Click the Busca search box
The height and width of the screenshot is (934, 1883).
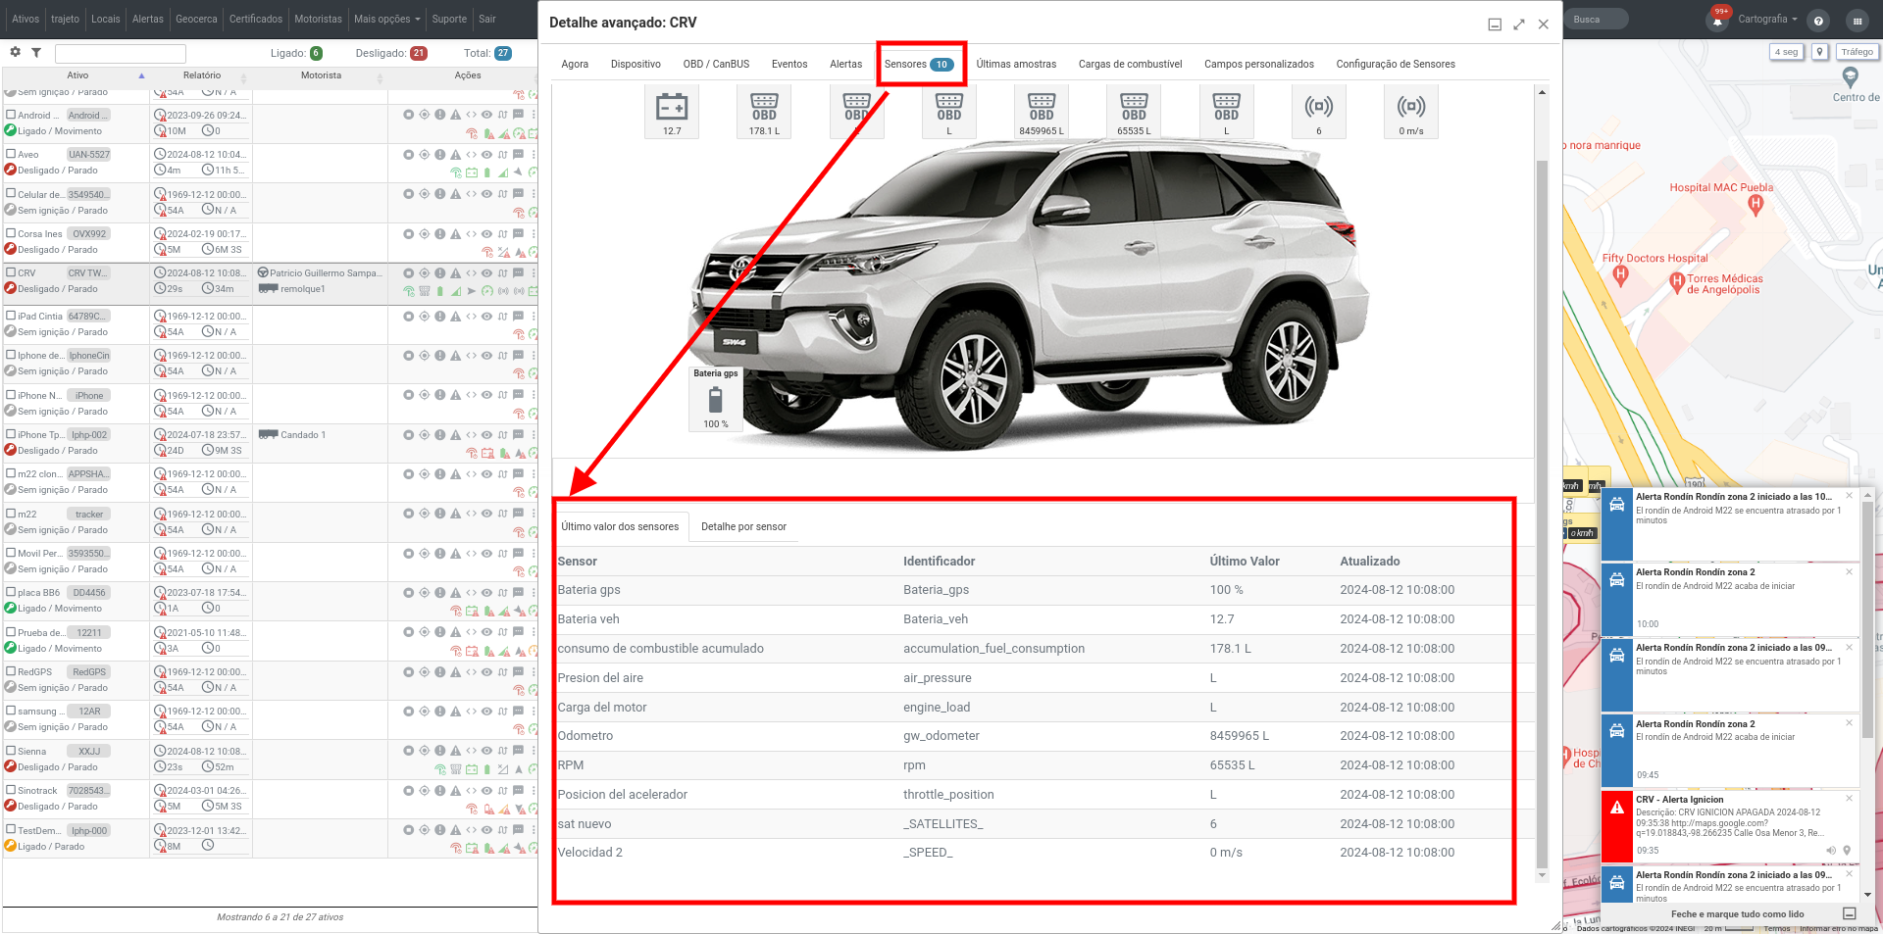coord(1598,19)
